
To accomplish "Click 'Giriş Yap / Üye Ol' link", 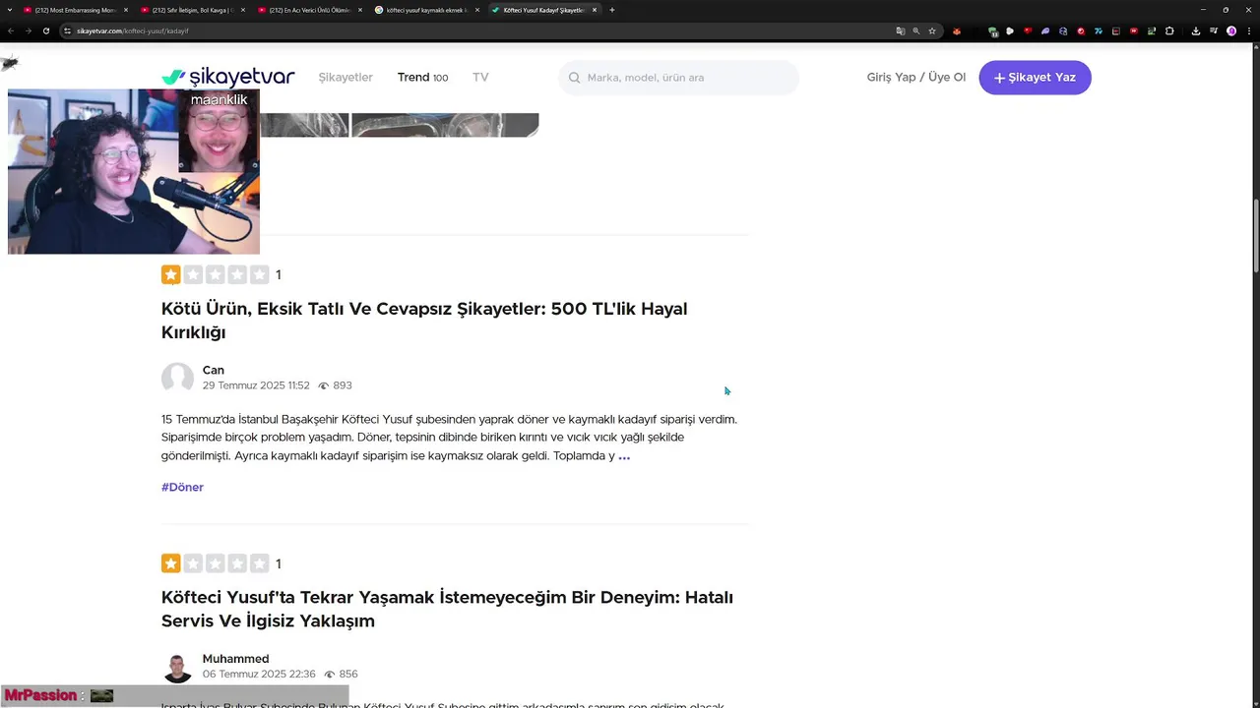I will (915, 78).
